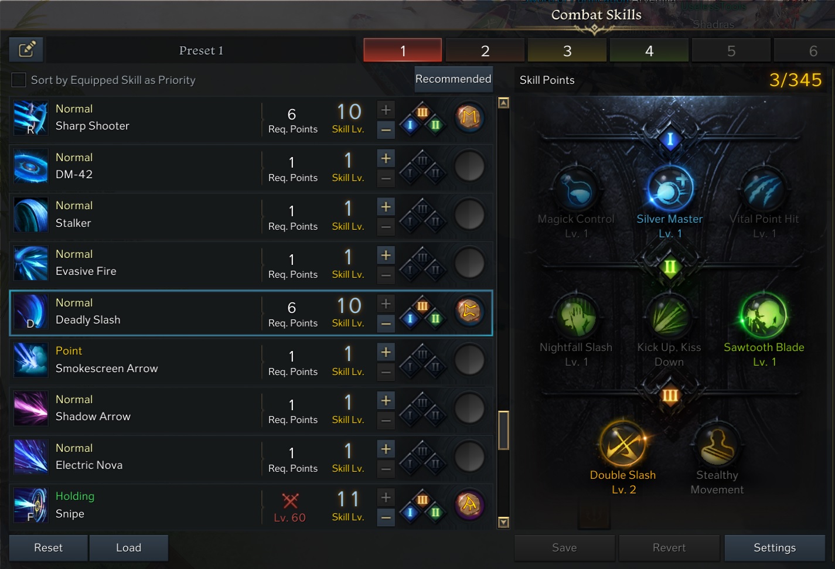835x569 pixels.
Task: Click the Magick Control tripod icon
Action: [576, 188]
